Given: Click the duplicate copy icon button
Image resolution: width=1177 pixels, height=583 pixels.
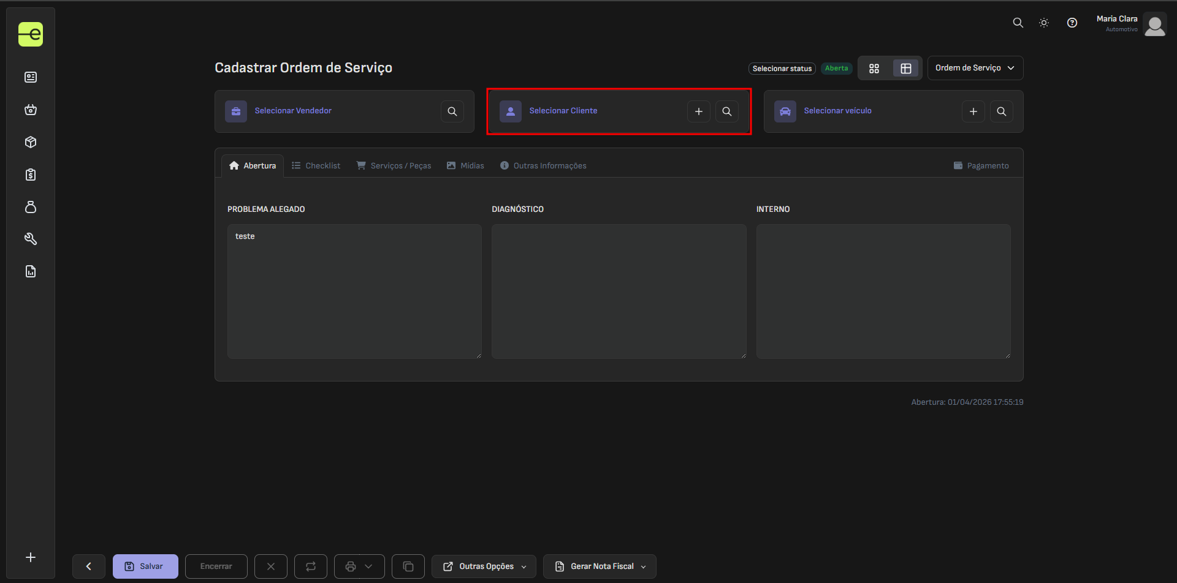Looking at the screenshot, I should 408,566.
